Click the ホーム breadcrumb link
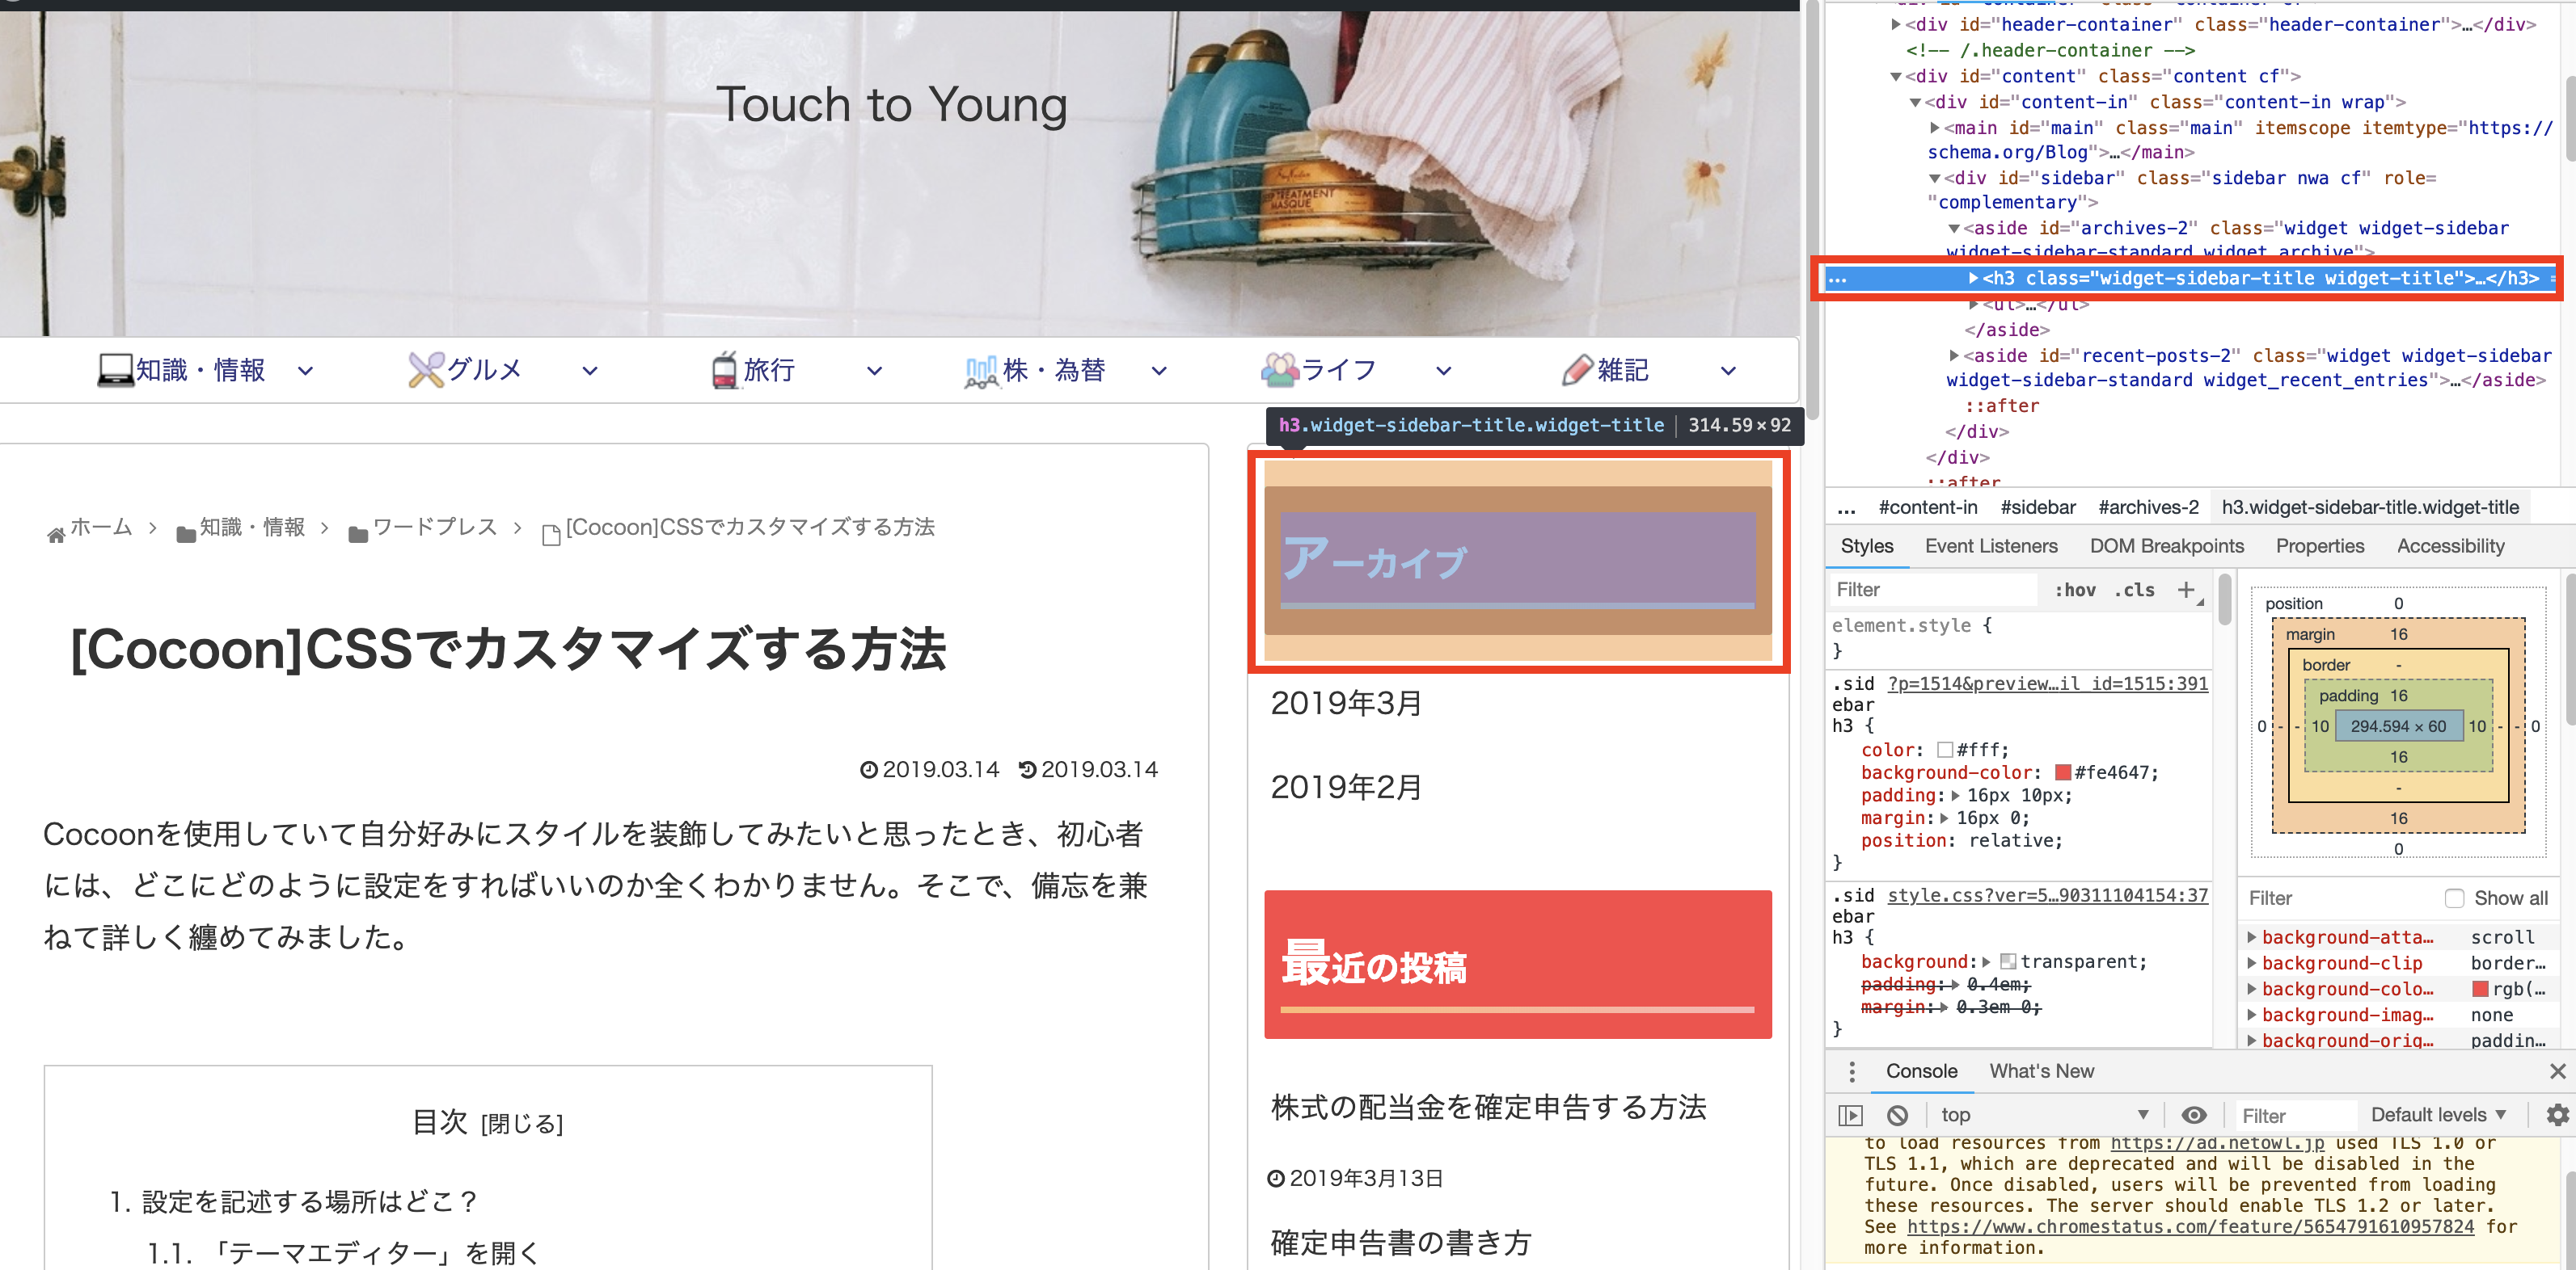Viewport: 2576px width, 1270px height. [101, 528]
